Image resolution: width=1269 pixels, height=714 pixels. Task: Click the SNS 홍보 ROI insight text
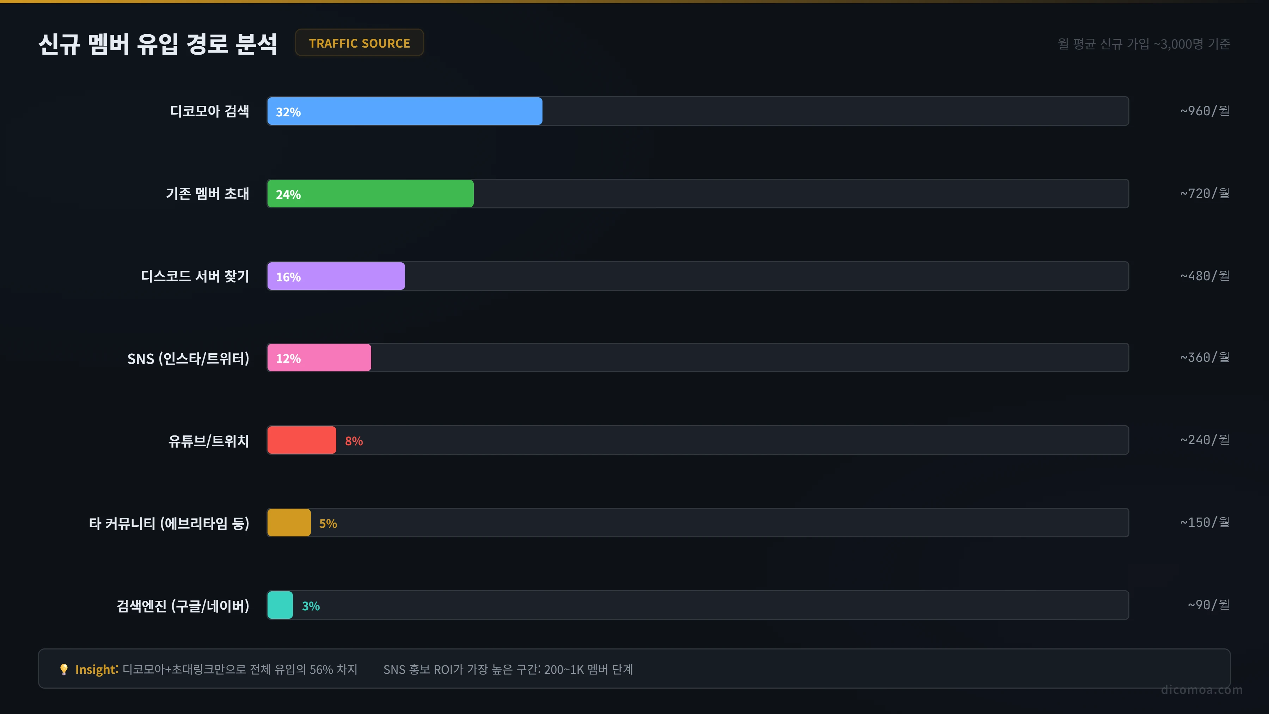pyautogui.click(x=508, y=669)
